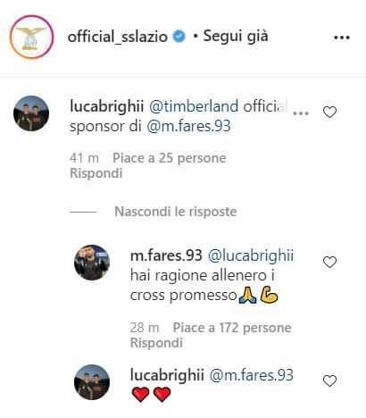Image resolution: width=366 pixels, height=418 pixels.
Task: Open m.fares.93's profile avatar
Action: point(92,263)
